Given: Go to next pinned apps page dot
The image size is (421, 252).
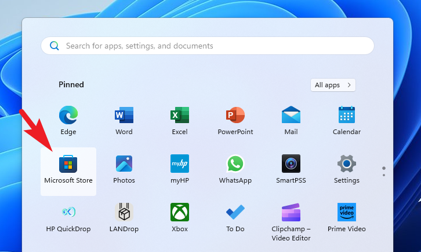Looking at the screenshot, I should point(384,175).
